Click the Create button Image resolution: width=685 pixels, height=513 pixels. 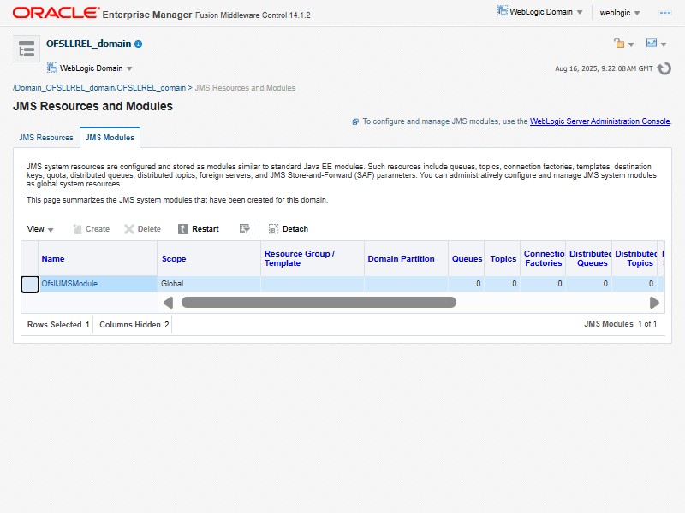click(x=92, y=229)
